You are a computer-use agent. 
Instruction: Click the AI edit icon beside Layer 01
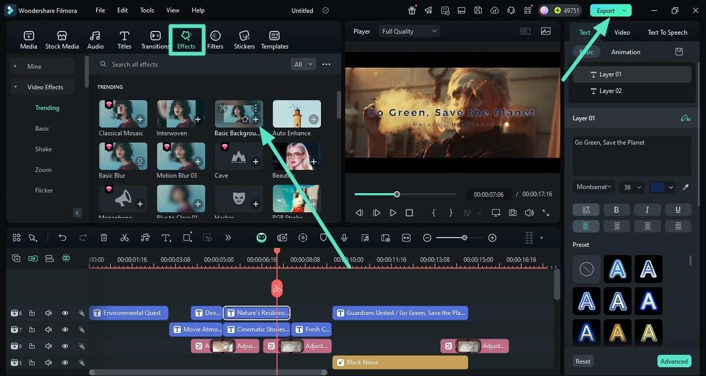click(685, 118)
